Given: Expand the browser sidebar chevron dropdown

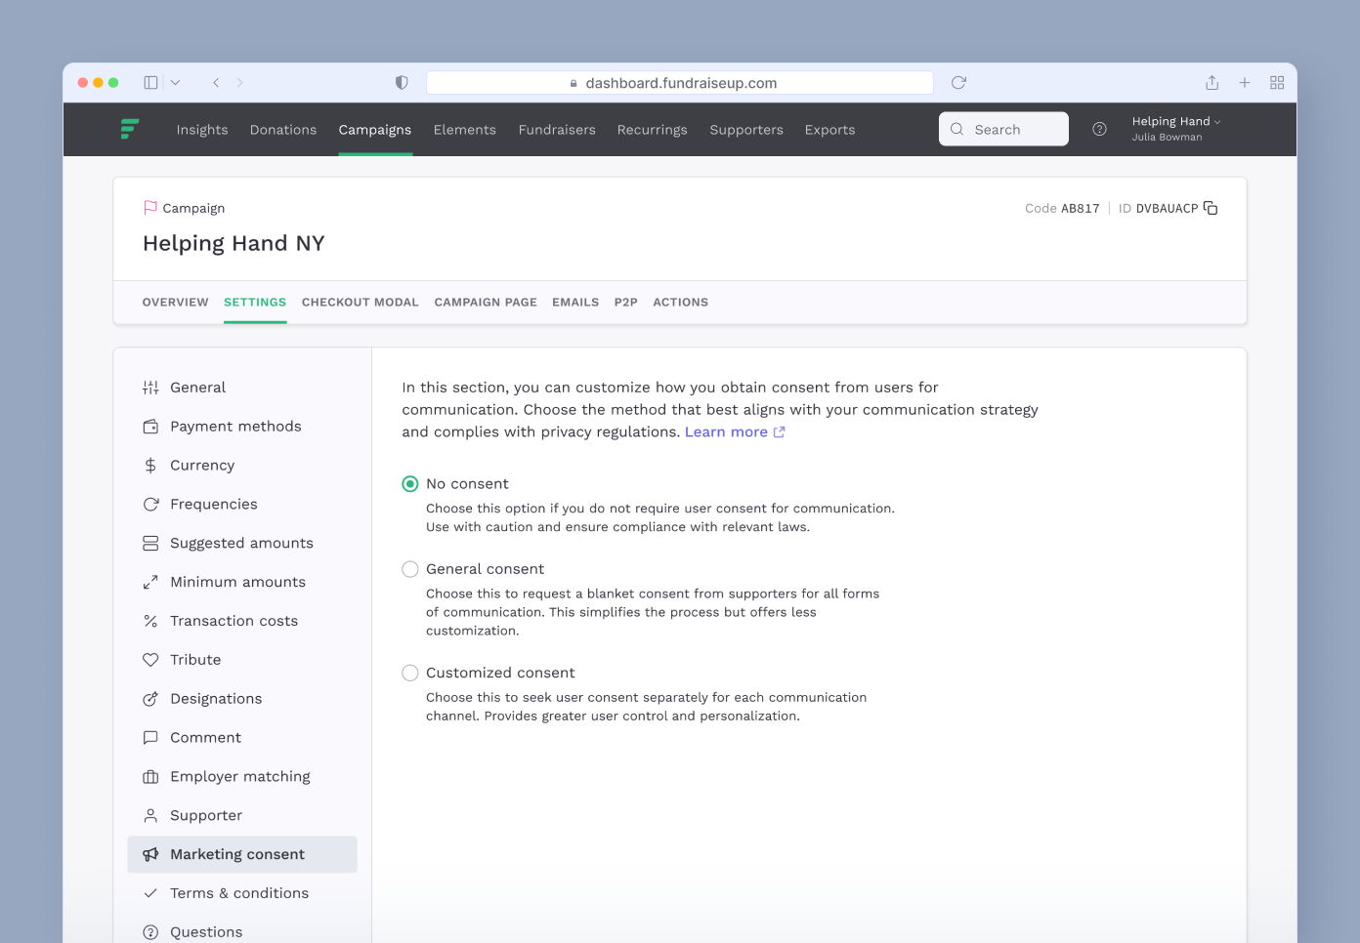Looking at the screenshot, I should click(x=176, y=82).
